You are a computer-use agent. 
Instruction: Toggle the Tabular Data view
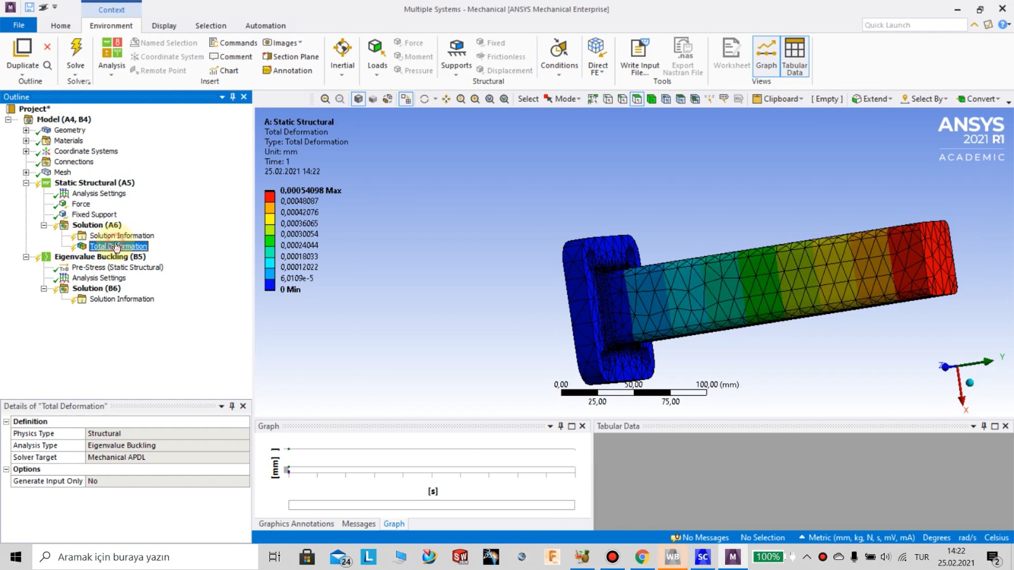pyautogui.click(x=794, y=56)
